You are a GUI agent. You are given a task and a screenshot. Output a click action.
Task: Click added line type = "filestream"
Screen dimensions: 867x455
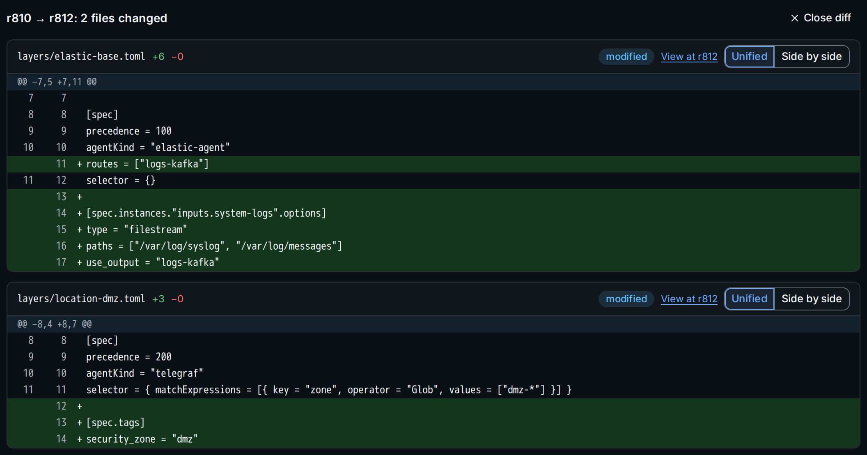[433, 230]
